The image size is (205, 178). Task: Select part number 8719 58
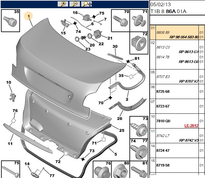pos(163,165)
